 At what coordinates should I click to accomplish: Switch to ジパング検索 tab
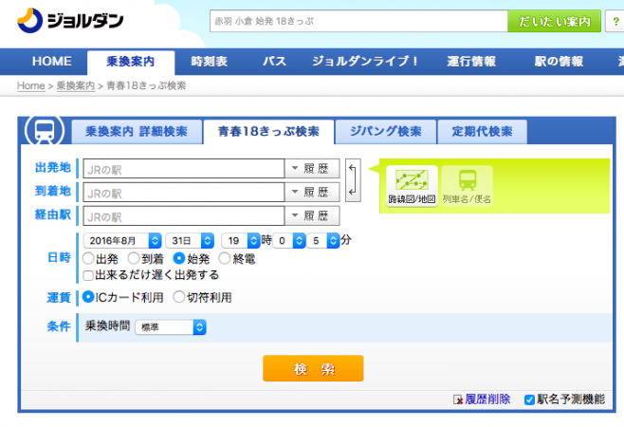click(x=386, y=132)
